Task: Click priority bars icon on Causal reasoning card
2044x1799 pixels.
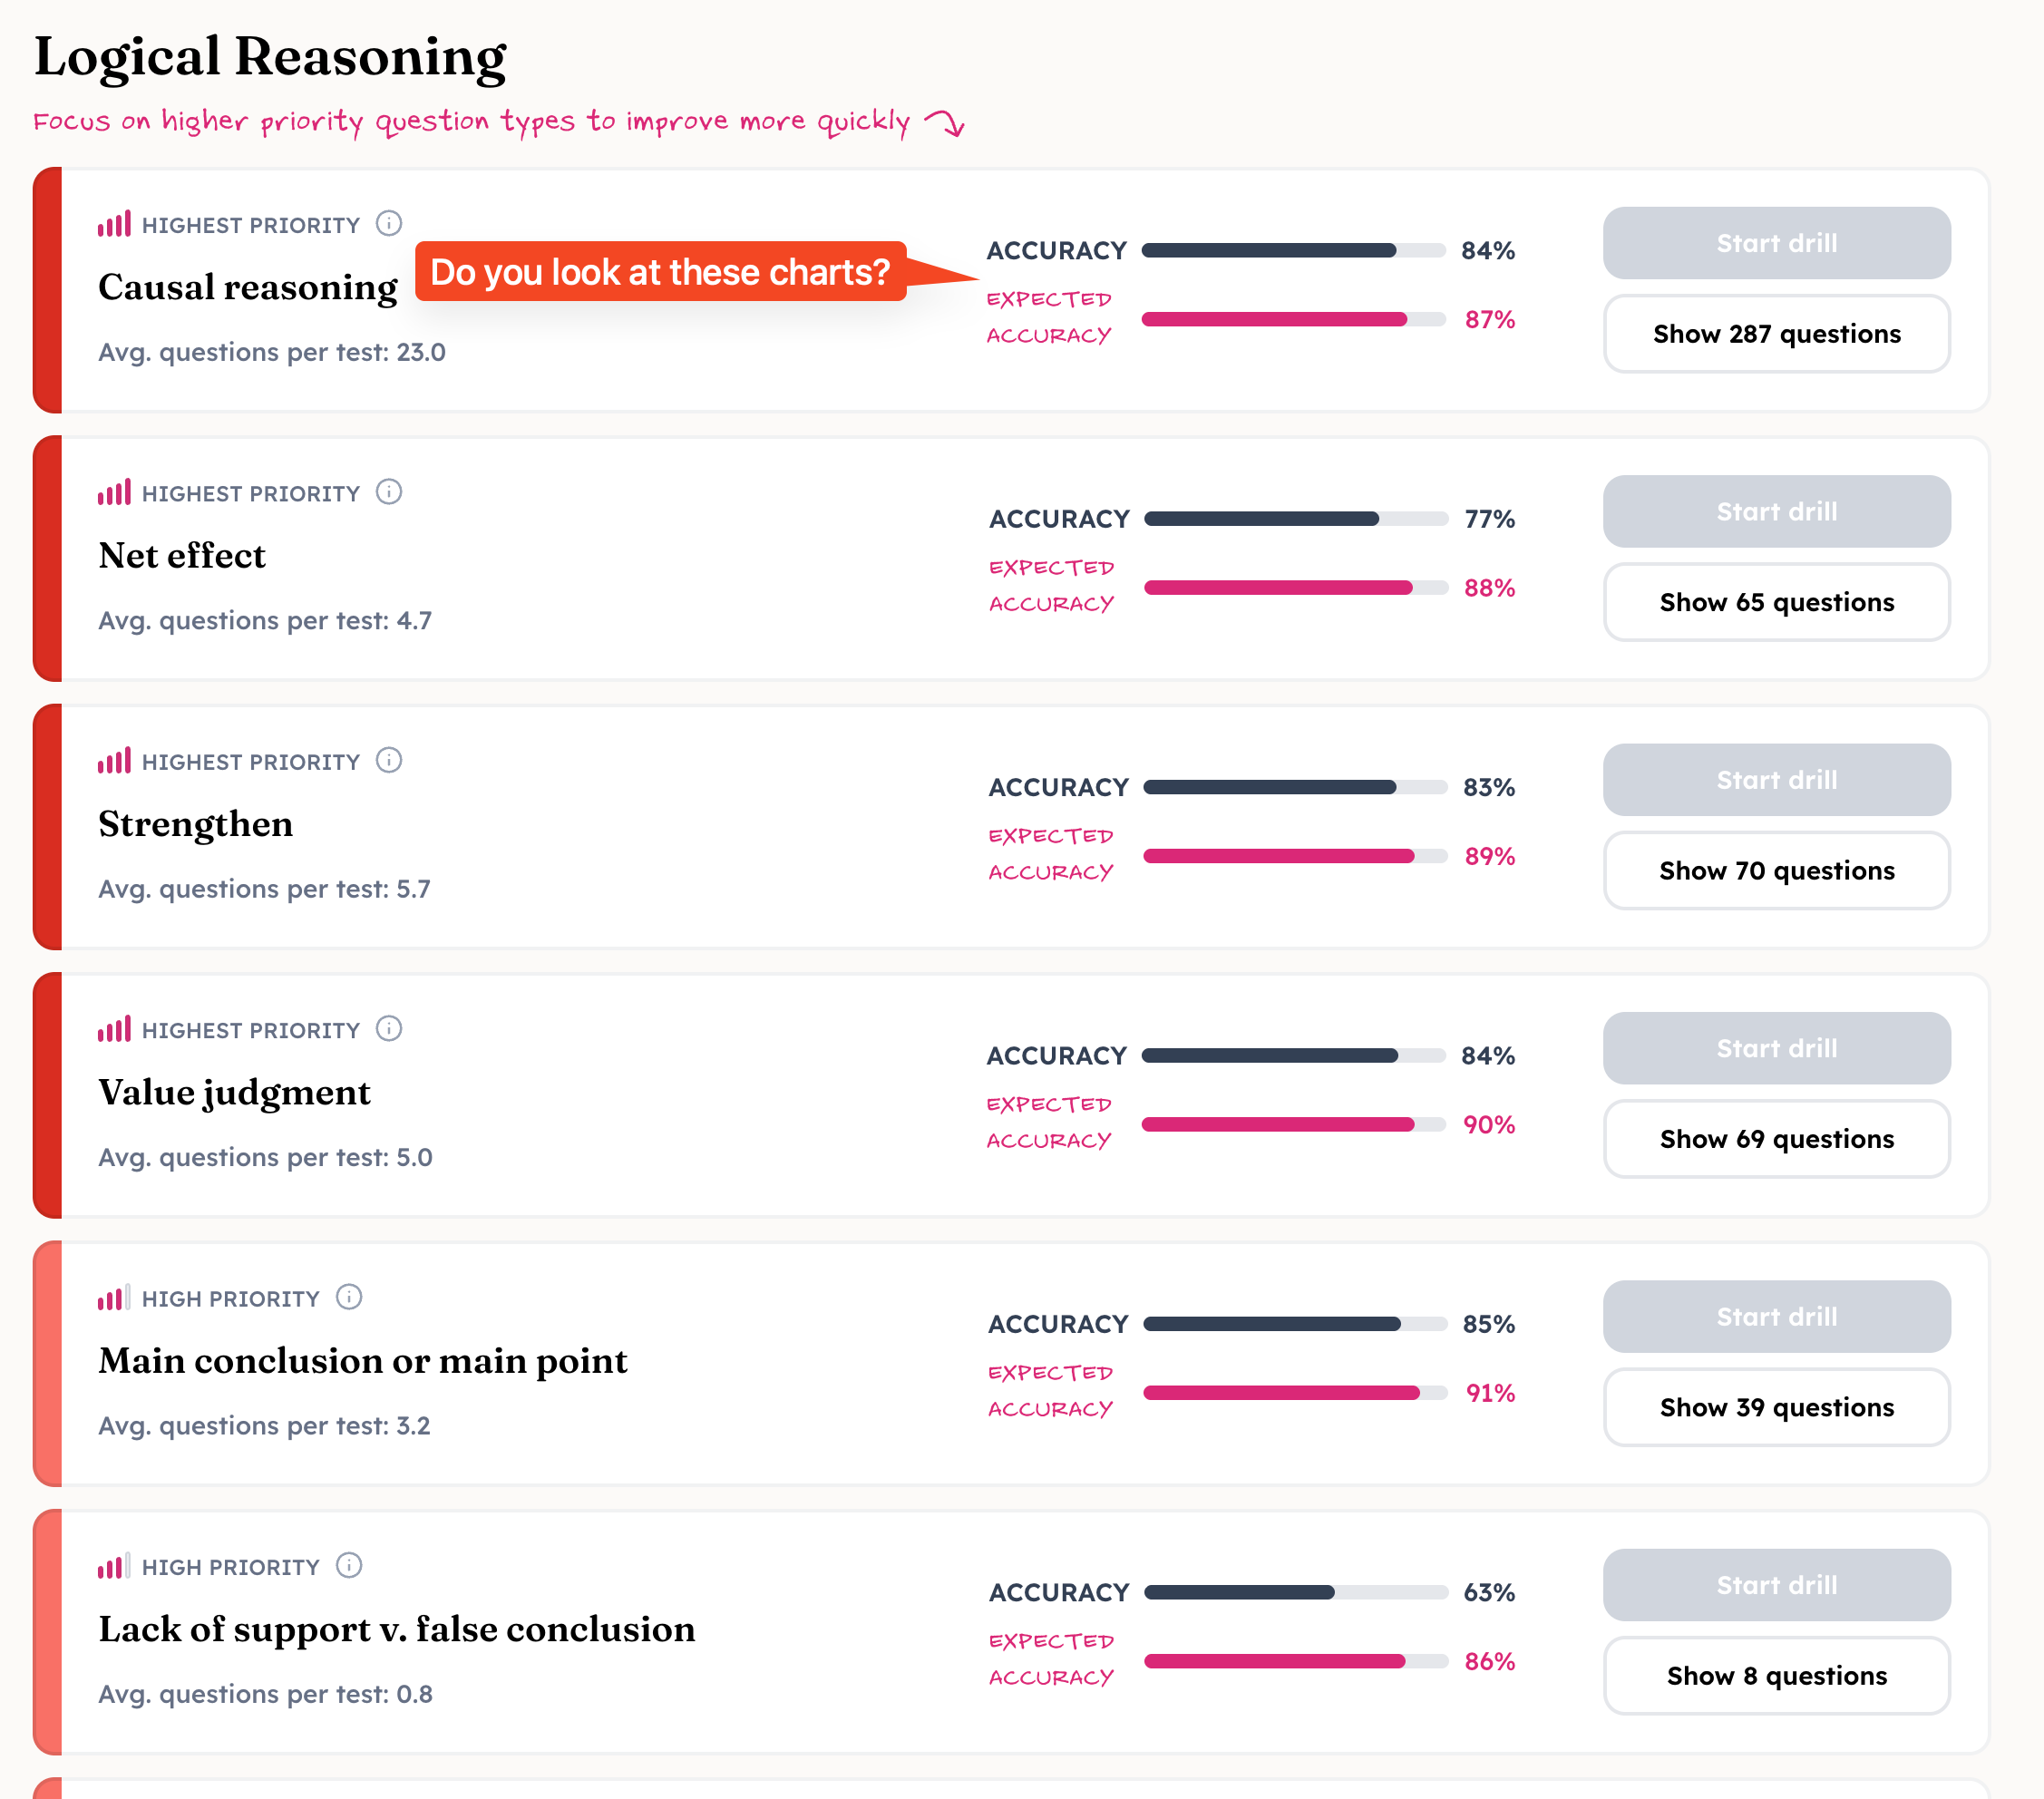Action: click(114, 224)
